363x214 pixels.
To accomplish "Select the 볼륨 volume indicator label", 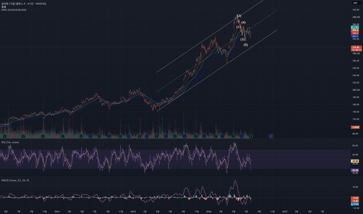I will click(x=4, y=7).
